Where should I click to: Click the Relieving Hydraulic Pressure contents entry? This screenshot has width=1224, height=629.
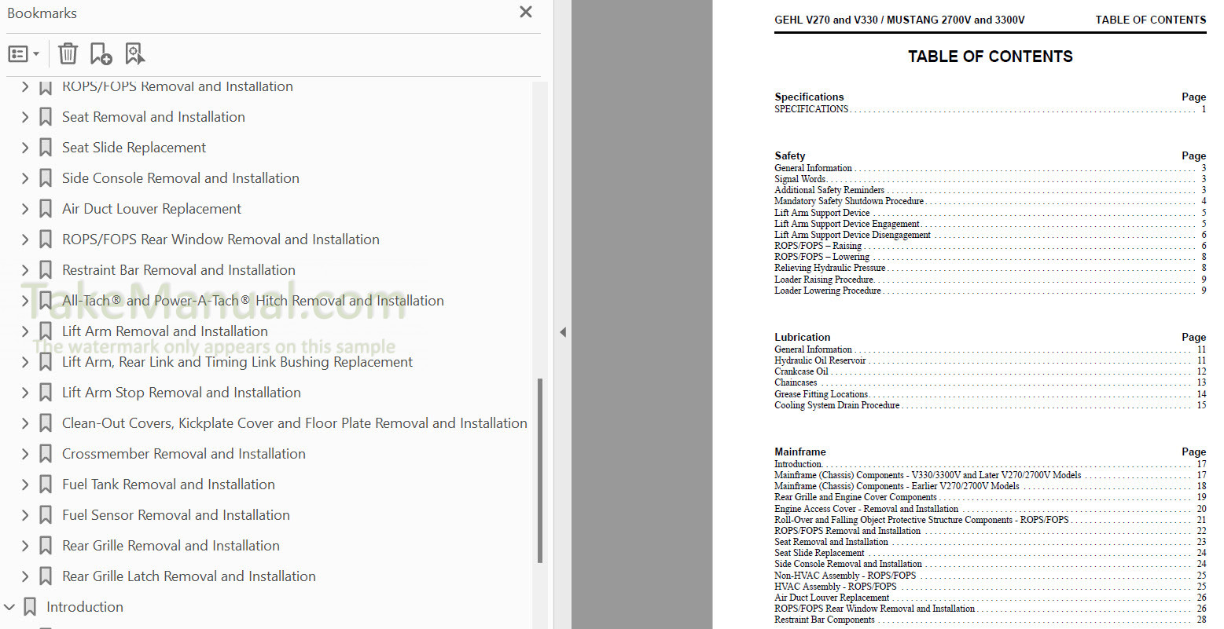pyautogui.click(x=829, y=268)
